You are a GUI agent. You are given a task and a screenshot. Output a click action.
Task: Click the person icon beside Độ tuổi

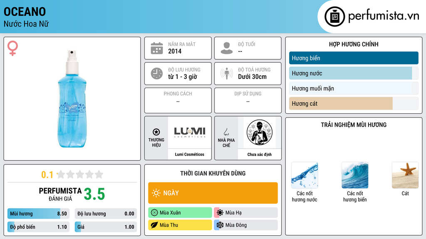227,48
